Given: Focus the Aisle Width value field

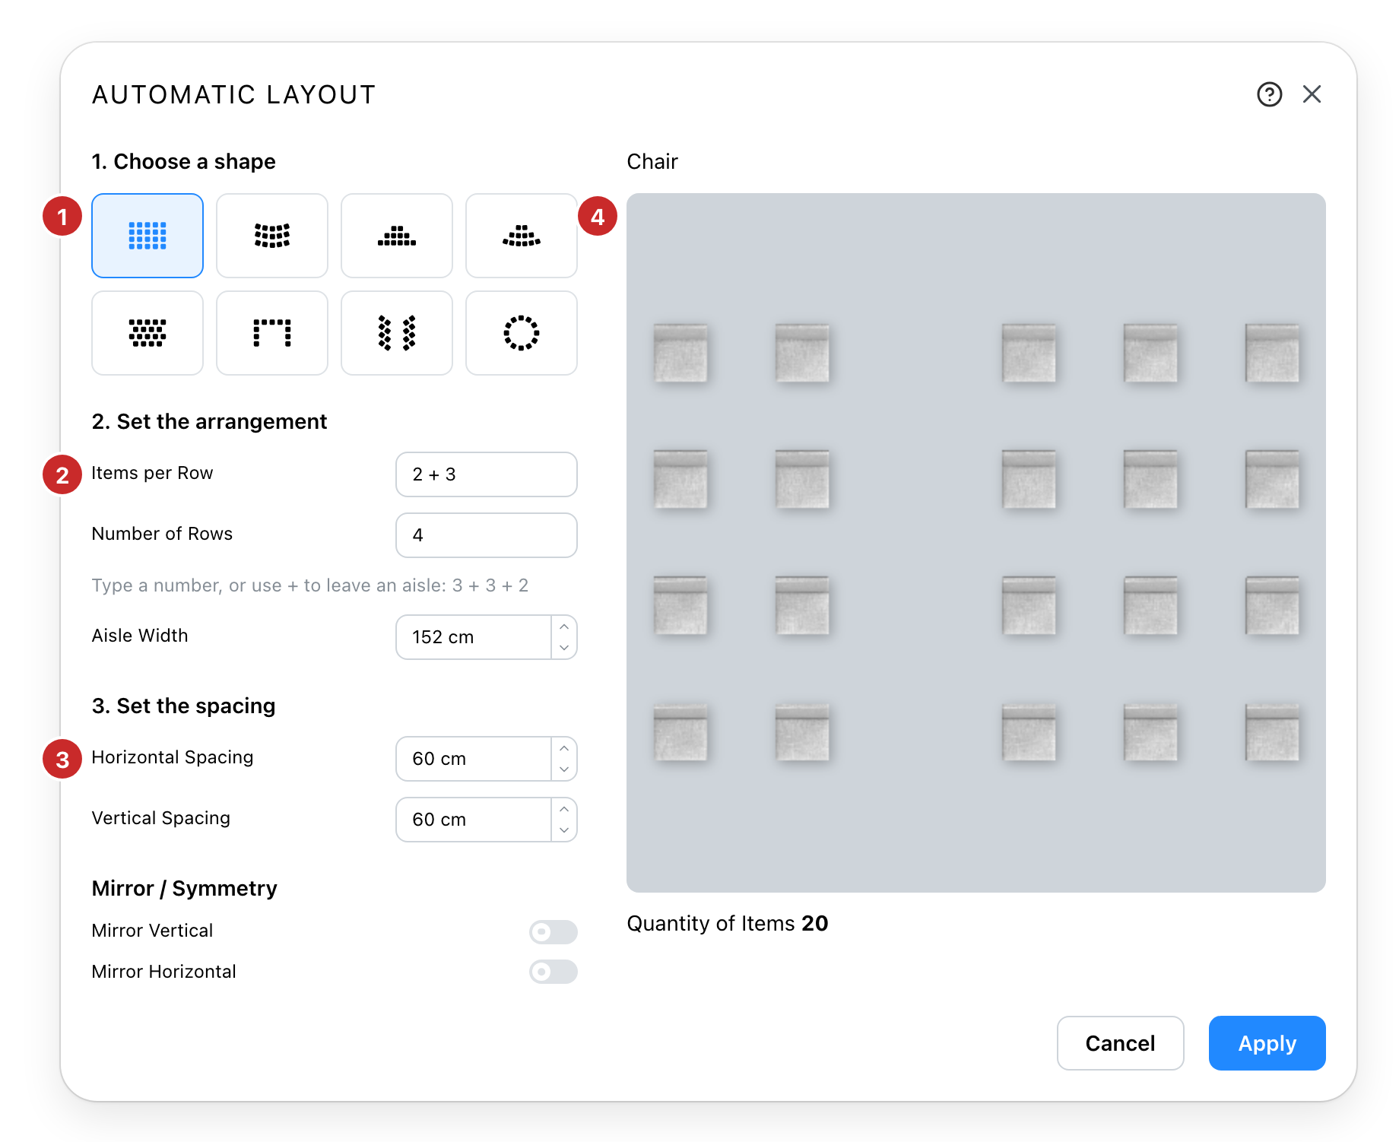Looking at the screenshot, I should [x=474, y=637].
